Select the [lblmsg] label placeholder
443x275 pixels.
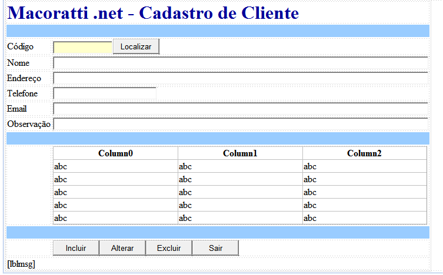point(21,264)
